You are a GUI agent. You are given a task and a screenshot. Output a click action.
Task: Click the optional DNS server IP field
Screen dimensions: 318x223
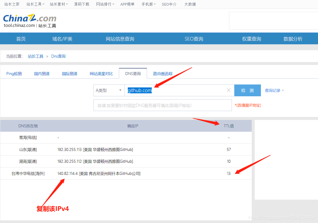163,105
